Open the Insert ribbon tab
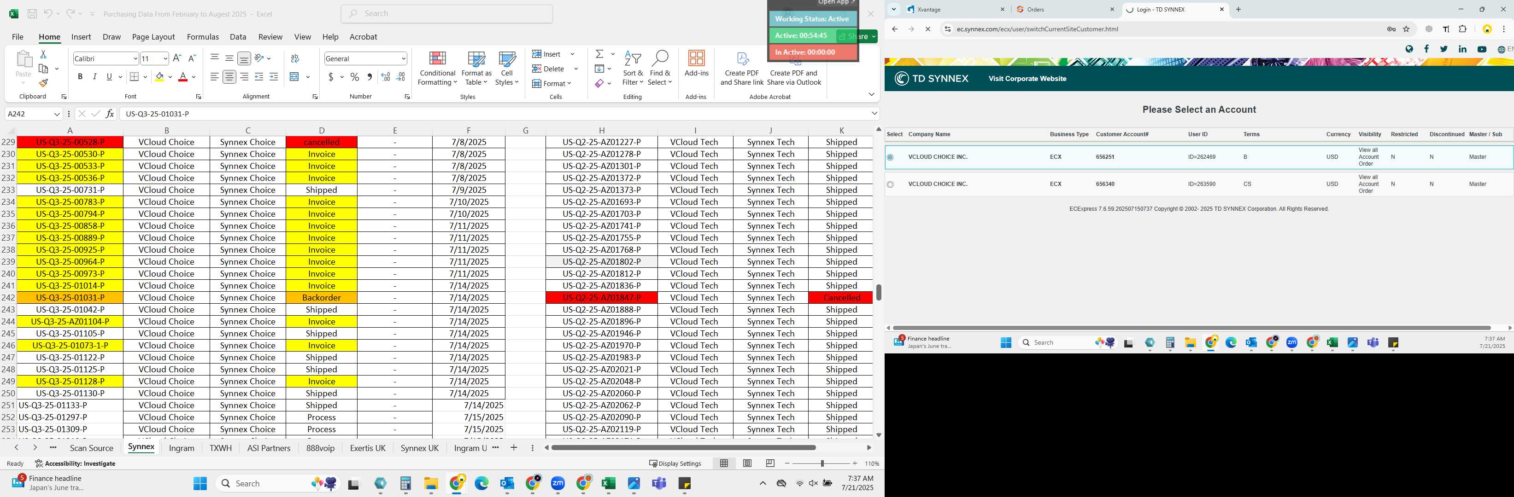This screenshot has height=497, width=1514. 81,37
